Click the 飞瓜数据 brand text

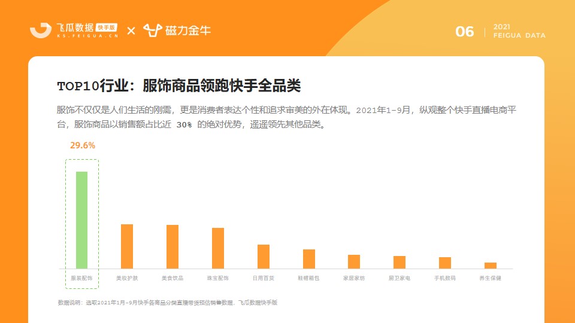[75, 28]
